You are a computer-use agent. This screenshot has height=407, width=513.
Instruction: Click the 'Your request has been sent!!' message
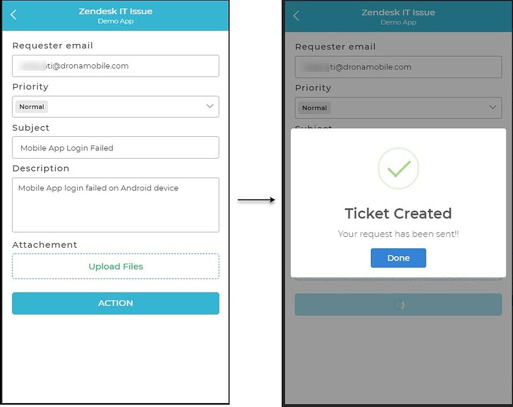398,234
